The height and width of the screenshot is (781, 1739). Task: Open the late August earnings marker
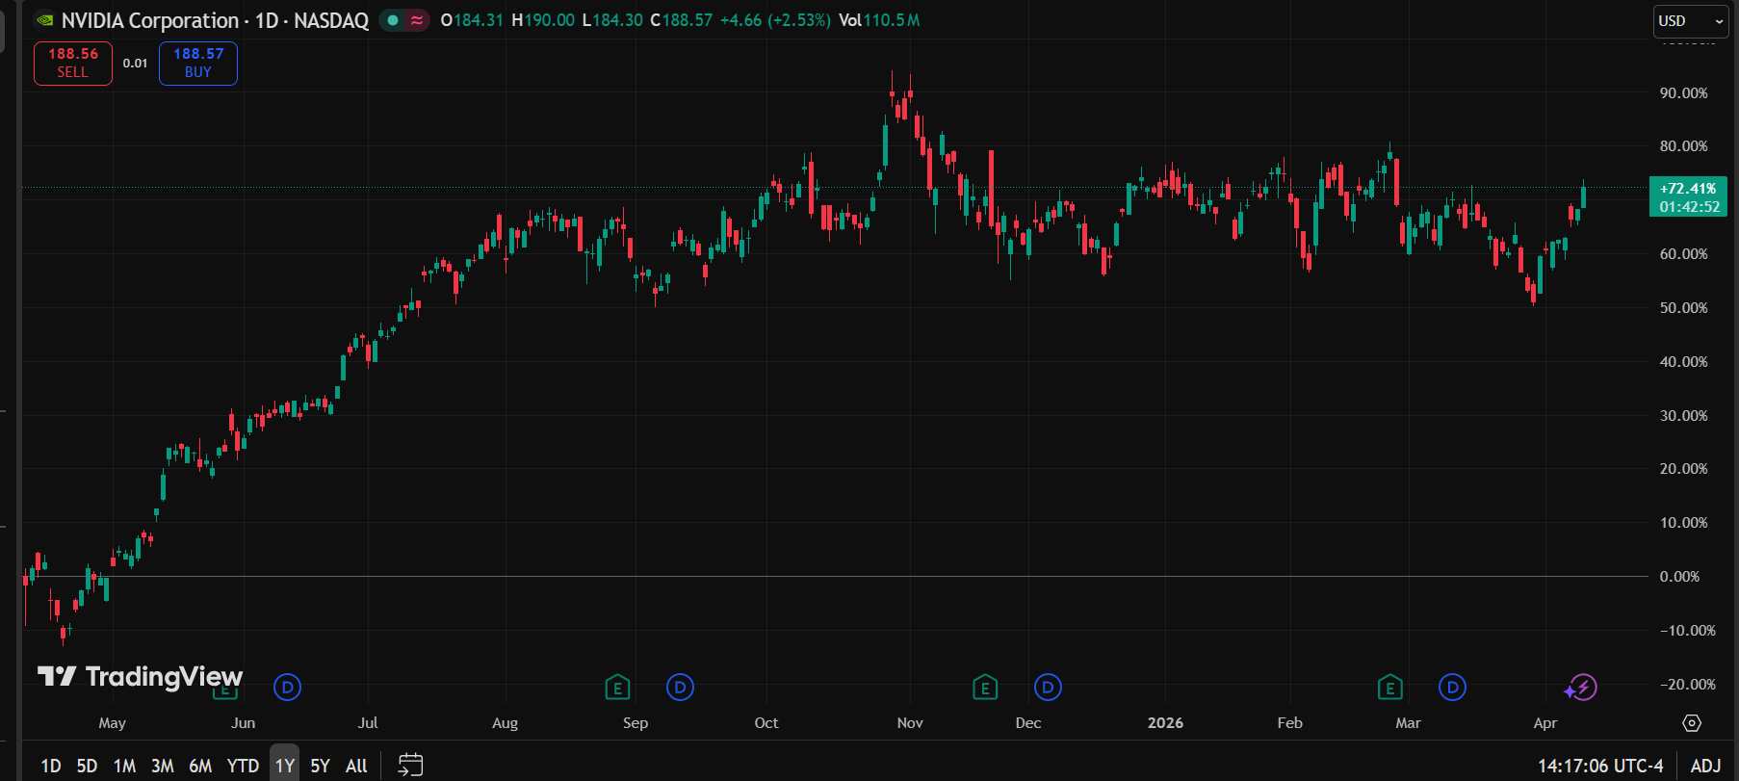[617, 688]
